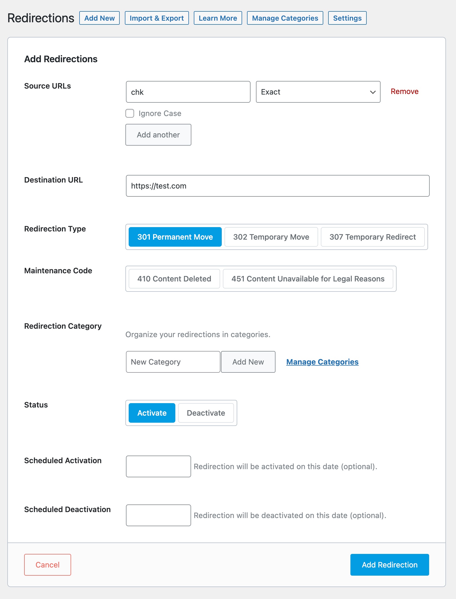
Task: Open the Learn More header link
Action: [x=218, y=18]
